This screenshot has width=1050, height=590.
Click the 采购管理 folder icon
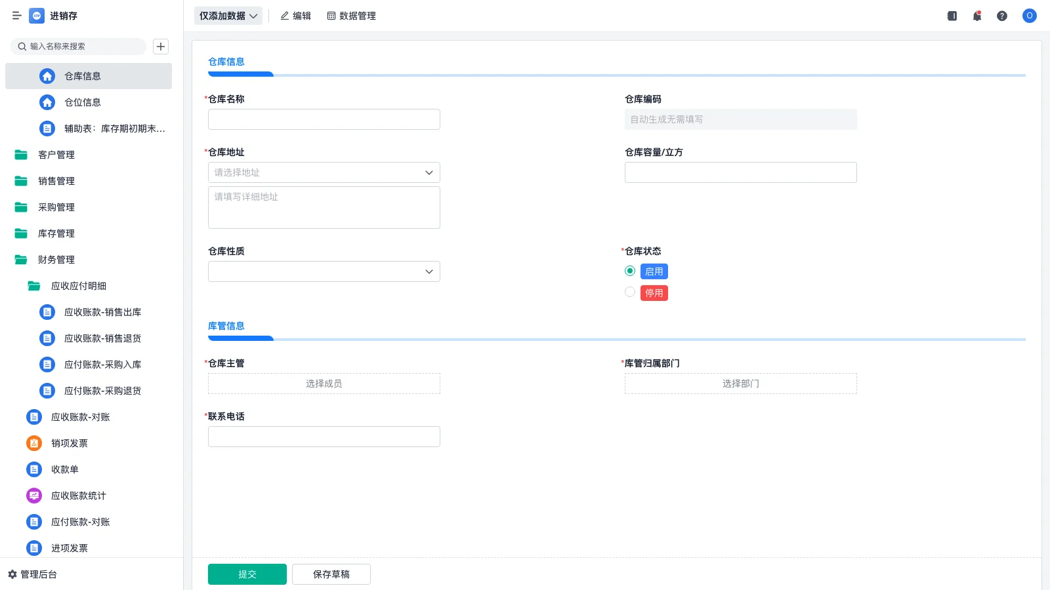(x=21, y=207)
